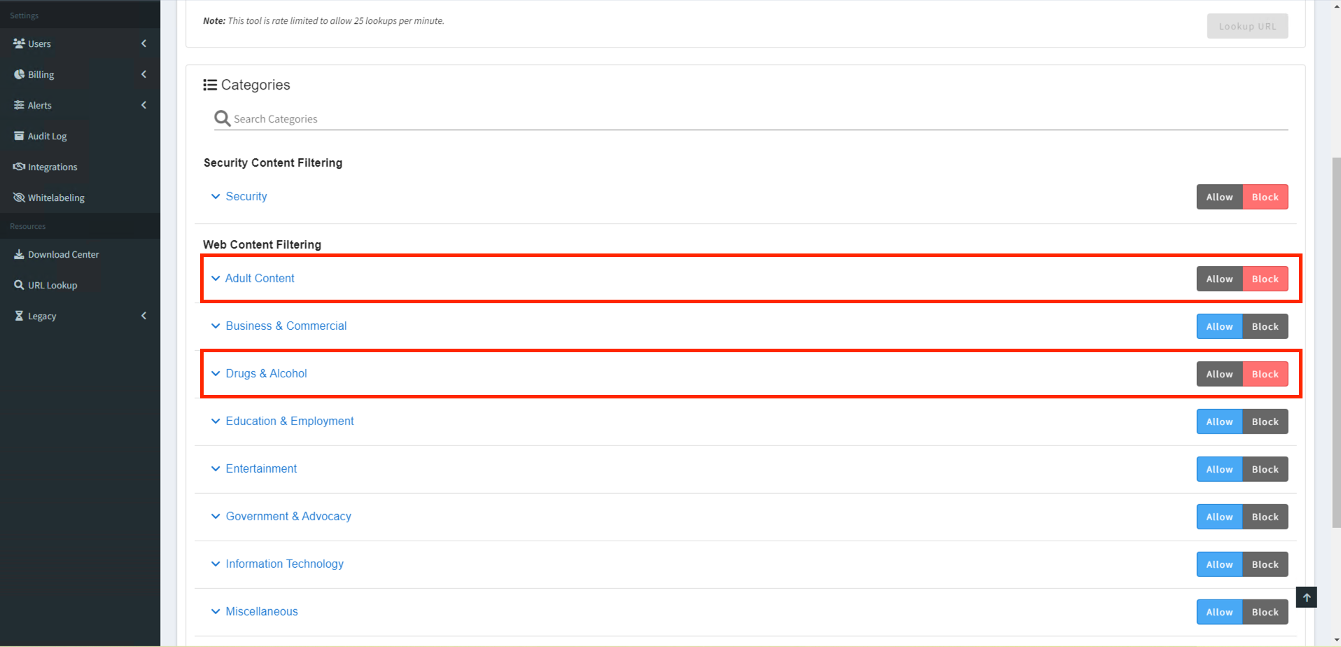The width and height of the screenshot is (1341, 647).
Task: Open the Government & Advocacy category link
Action: (x=288, y=516)
